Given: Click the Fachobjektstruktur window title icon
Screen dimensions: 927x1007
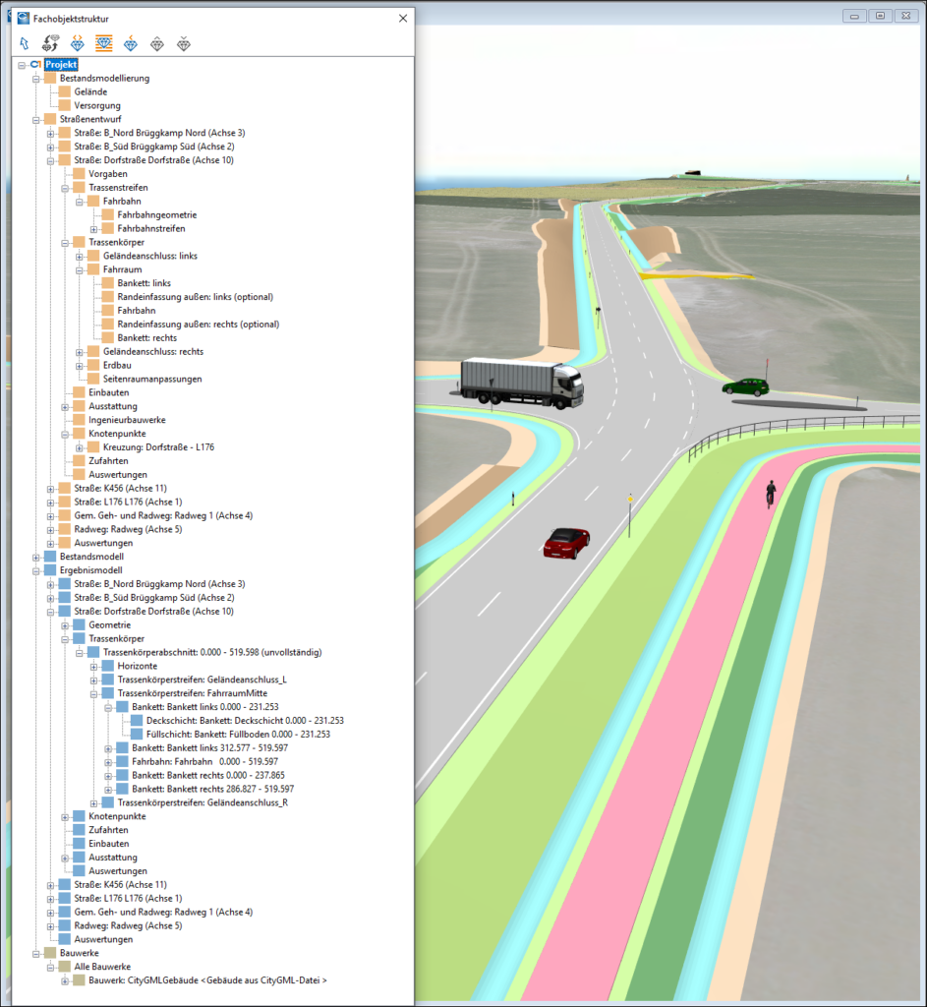Looking at the screenshot, I should [24, 18].
